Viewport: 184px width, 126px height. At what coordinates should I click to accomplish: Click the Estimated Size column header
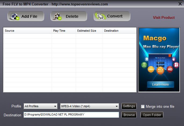tap(89, 31)
